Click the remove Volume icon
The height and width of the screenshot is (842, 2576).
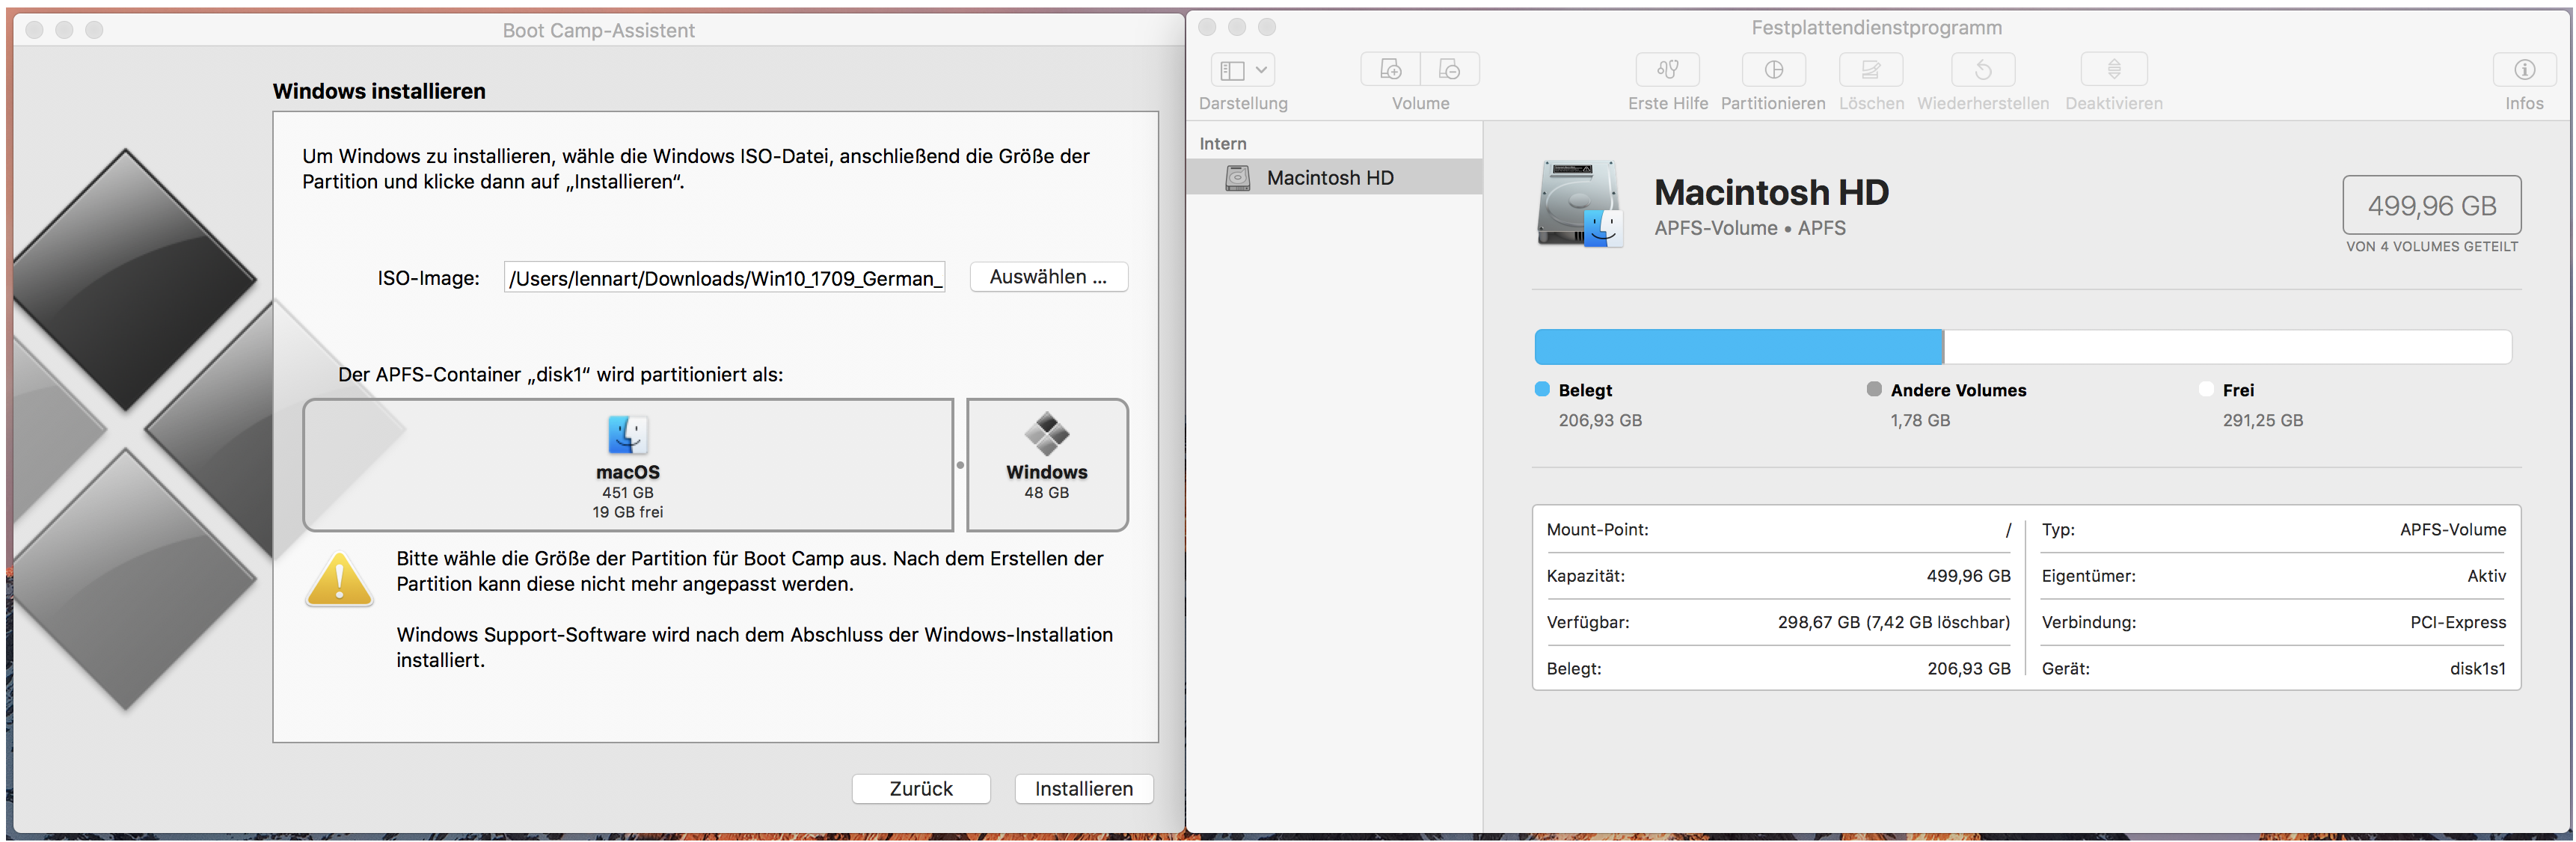click(1449, 70)
